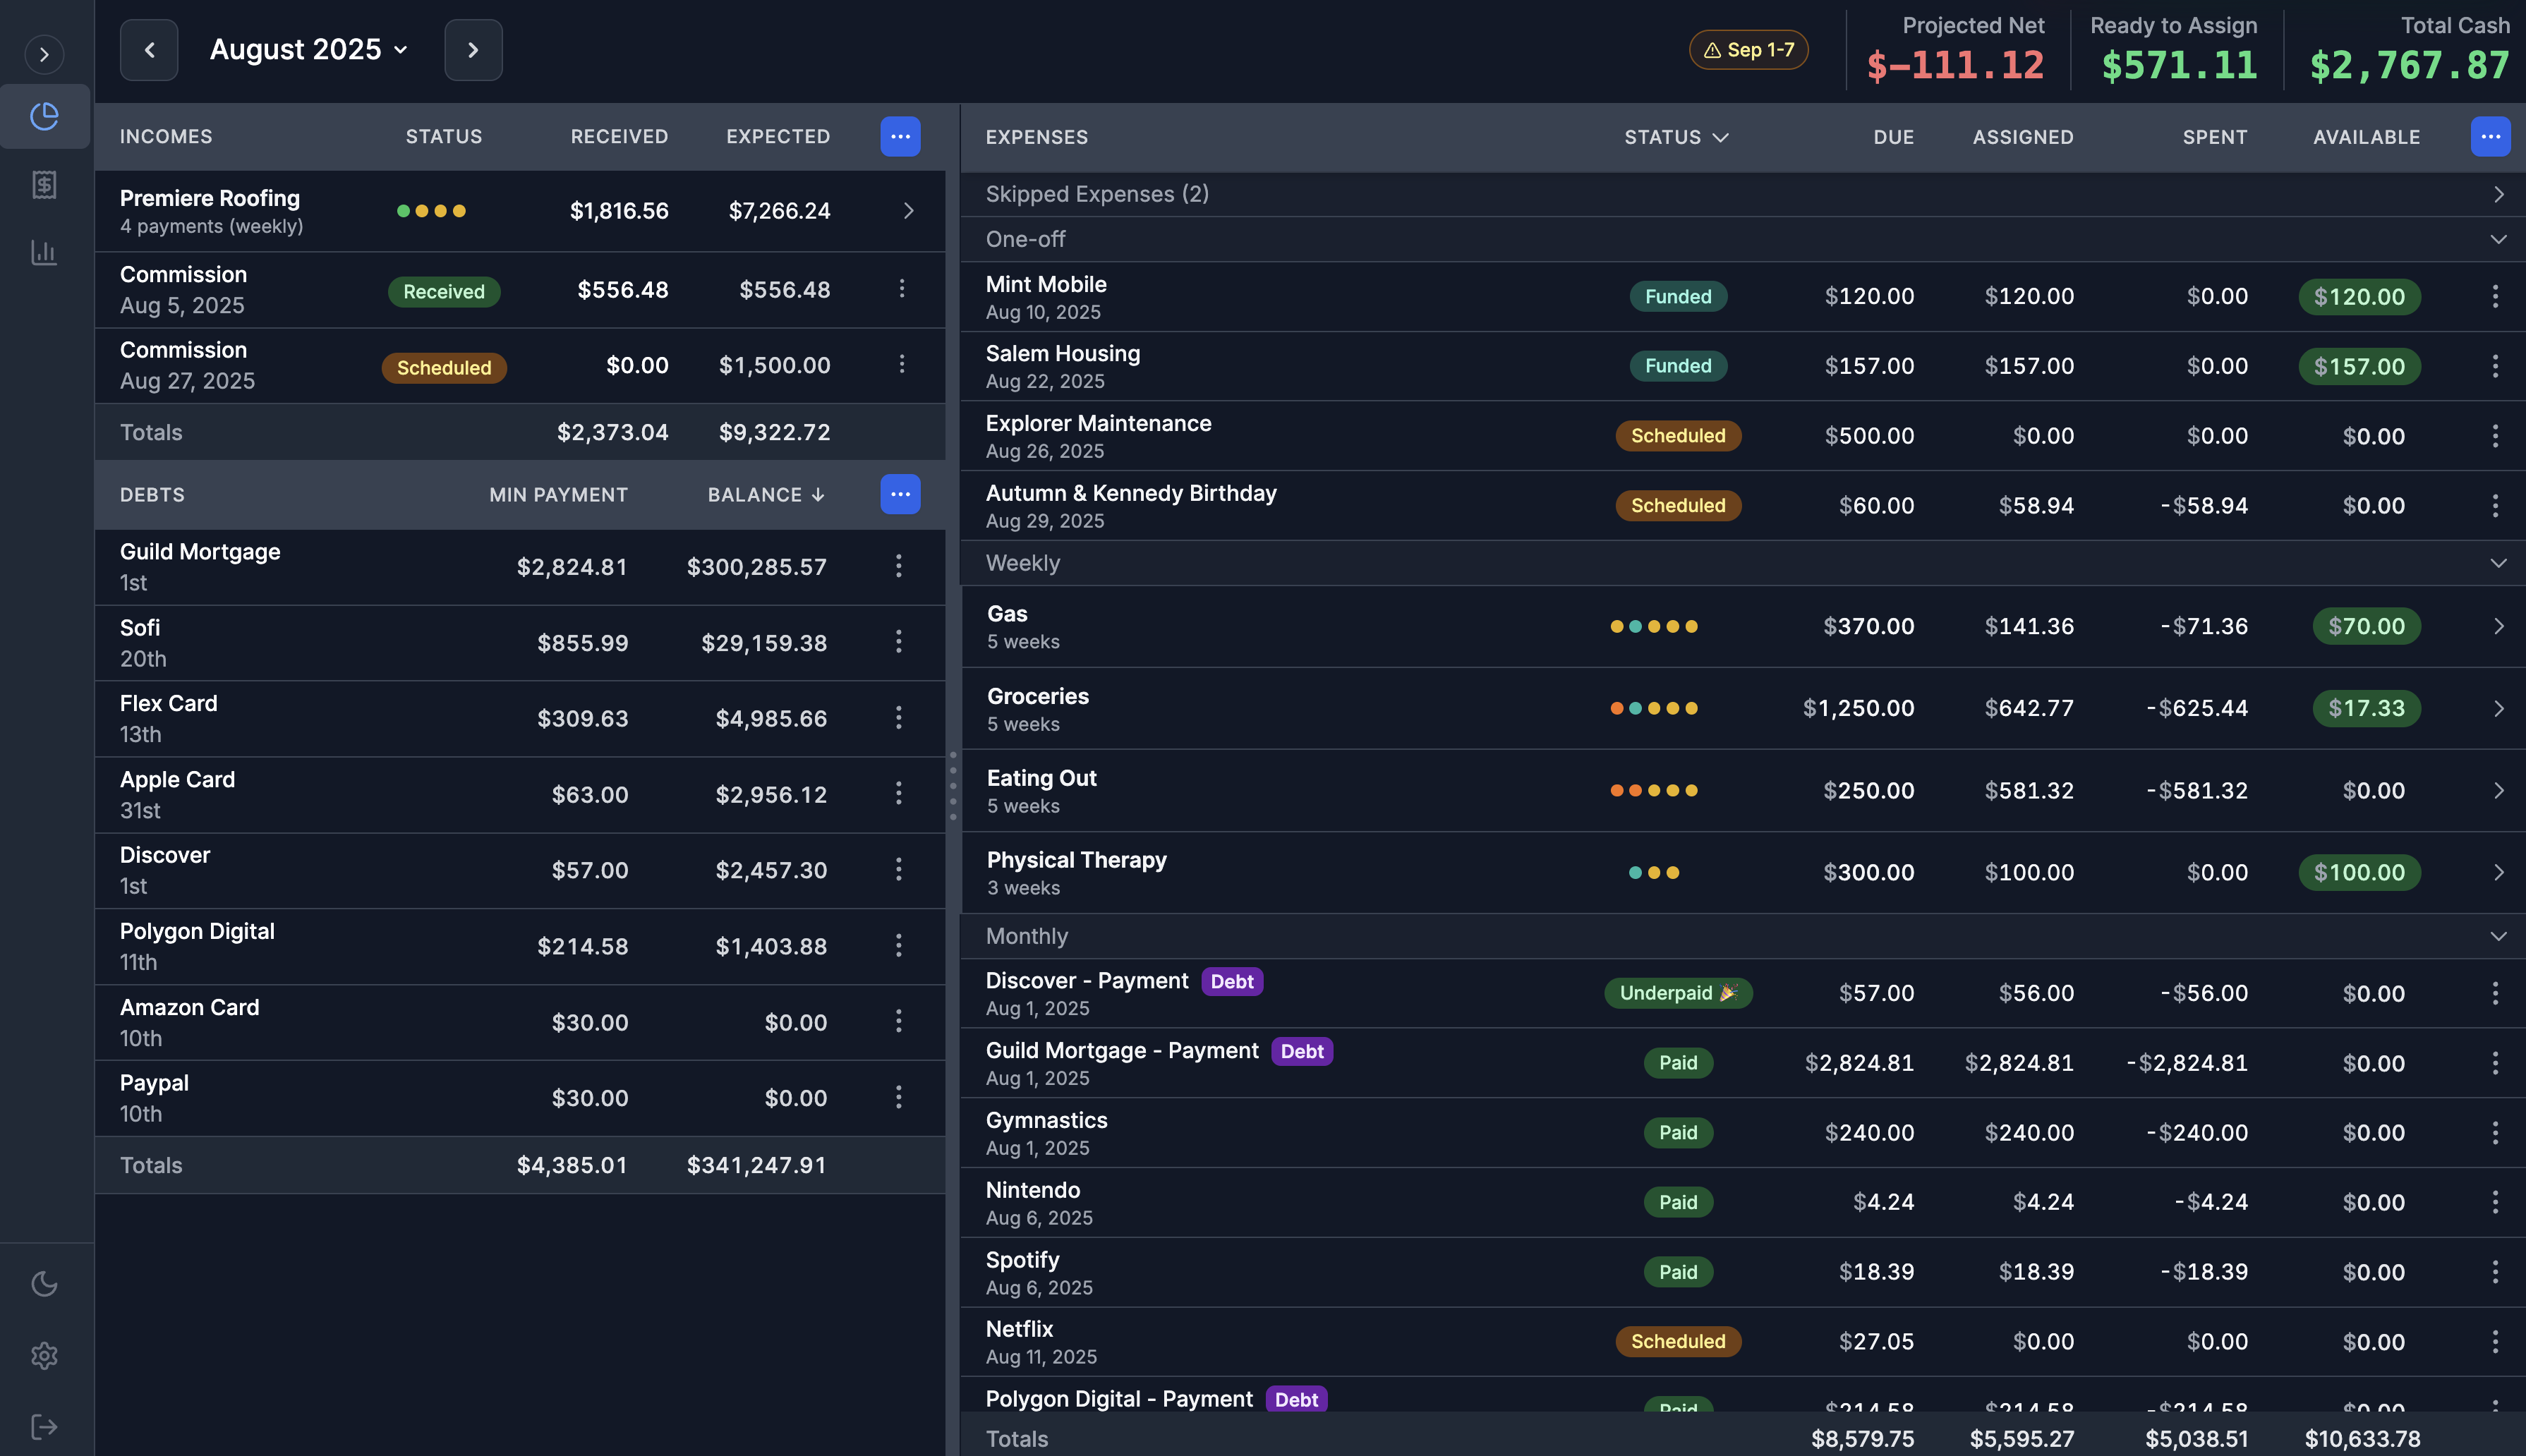Expand the Skipped Expenses (2) group
2526x1456 pixels.
[x=2498, y=194]
